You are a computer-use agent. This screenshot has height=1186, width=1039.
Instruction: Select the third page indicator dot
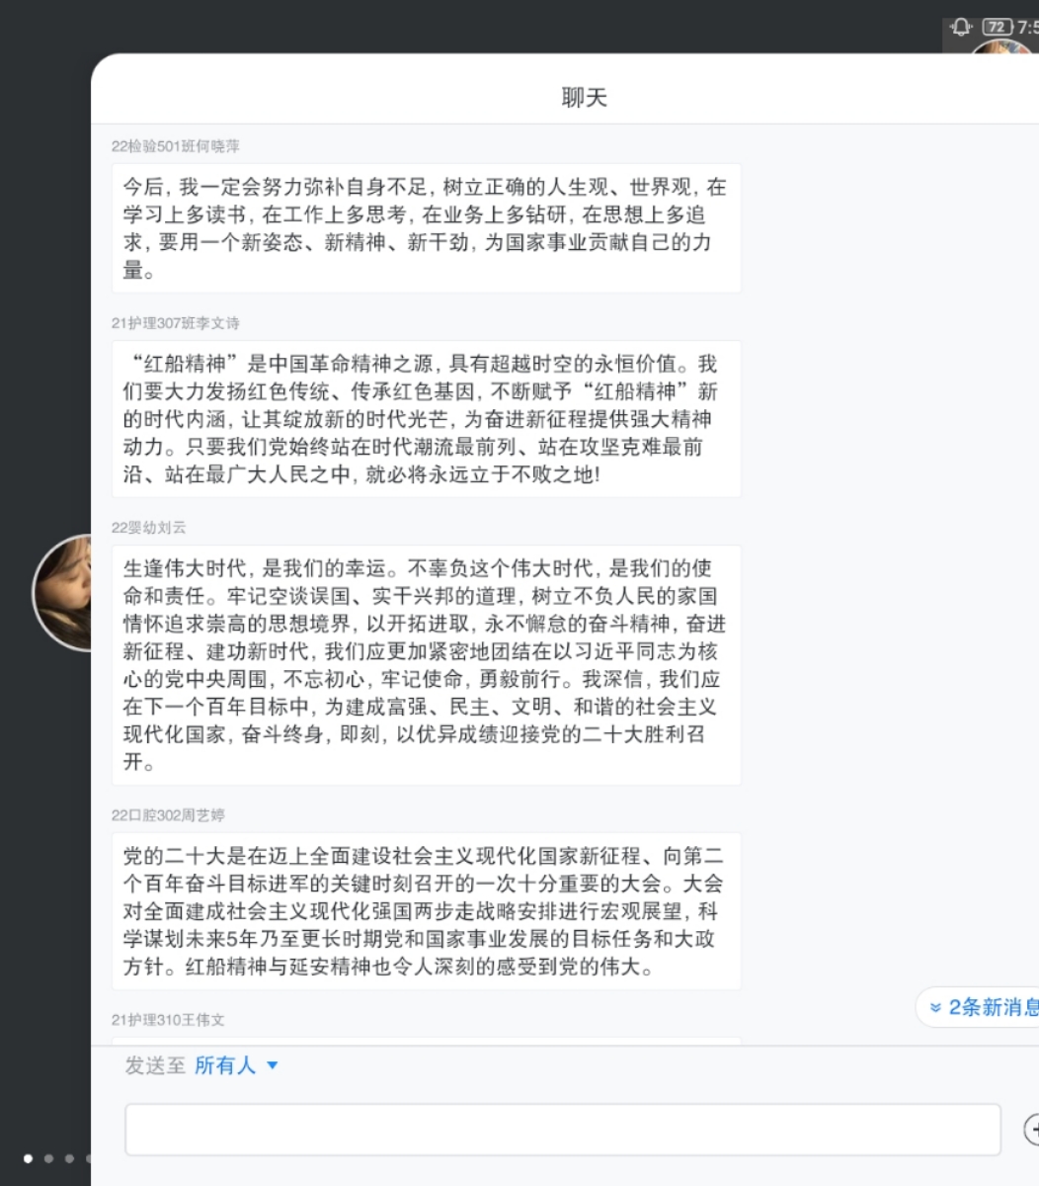69,1158
